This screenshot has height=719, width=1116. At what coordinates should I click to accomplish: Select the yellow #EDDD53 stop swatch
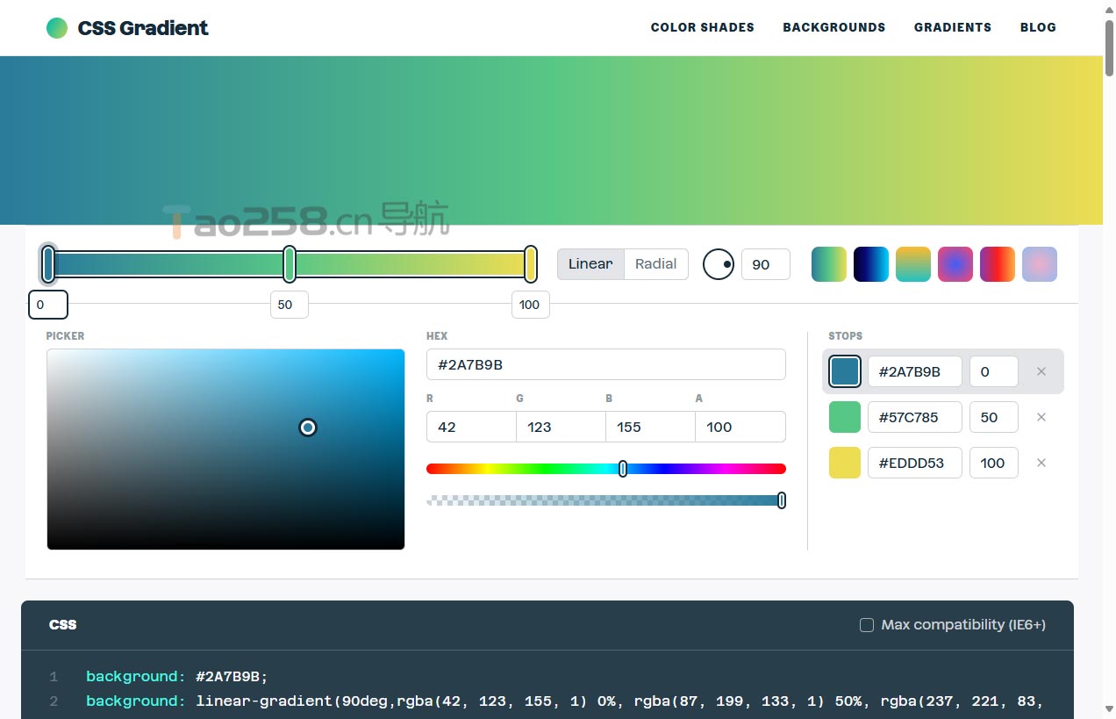pos(845,463)
